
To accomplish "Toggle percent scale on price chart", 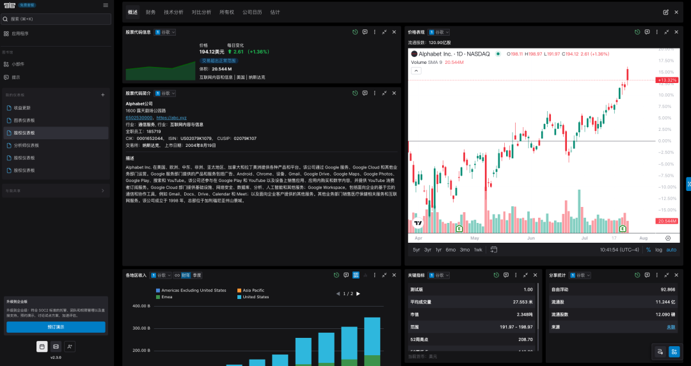I will pos(648,250).
